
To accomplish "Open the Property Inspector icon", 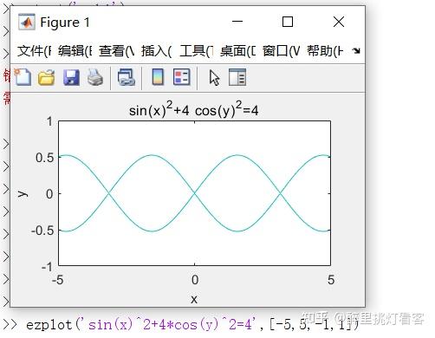I will [x=237, y=77].
